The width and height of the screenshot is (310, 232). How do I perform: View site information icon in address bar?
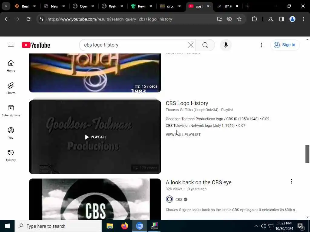[x=41, y=19]
